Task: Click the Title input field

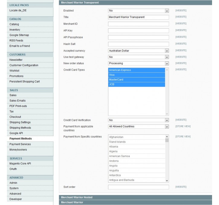Action: (138, 17)
